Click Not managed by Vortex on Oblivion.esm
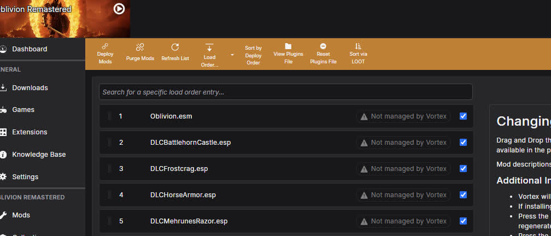Screen dimensions: 551x236 point(403,116)
